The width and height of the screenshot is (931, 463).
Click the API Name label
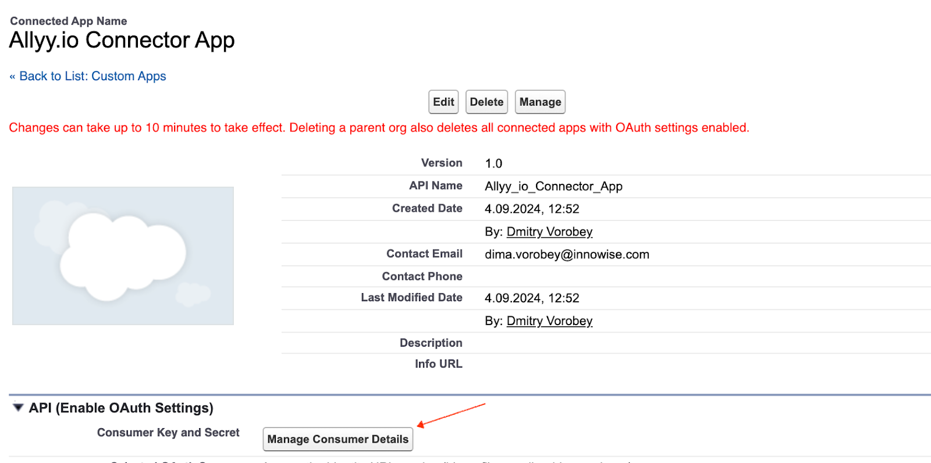click(435, 186)
